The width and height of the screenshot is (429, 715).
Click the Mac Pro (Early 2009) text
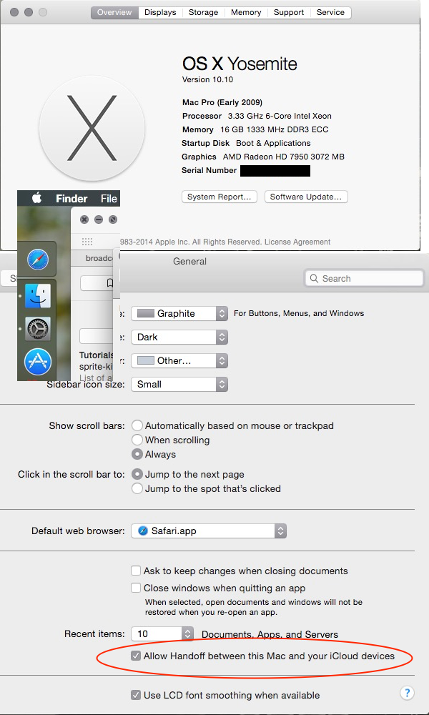(x=222, y=102)
